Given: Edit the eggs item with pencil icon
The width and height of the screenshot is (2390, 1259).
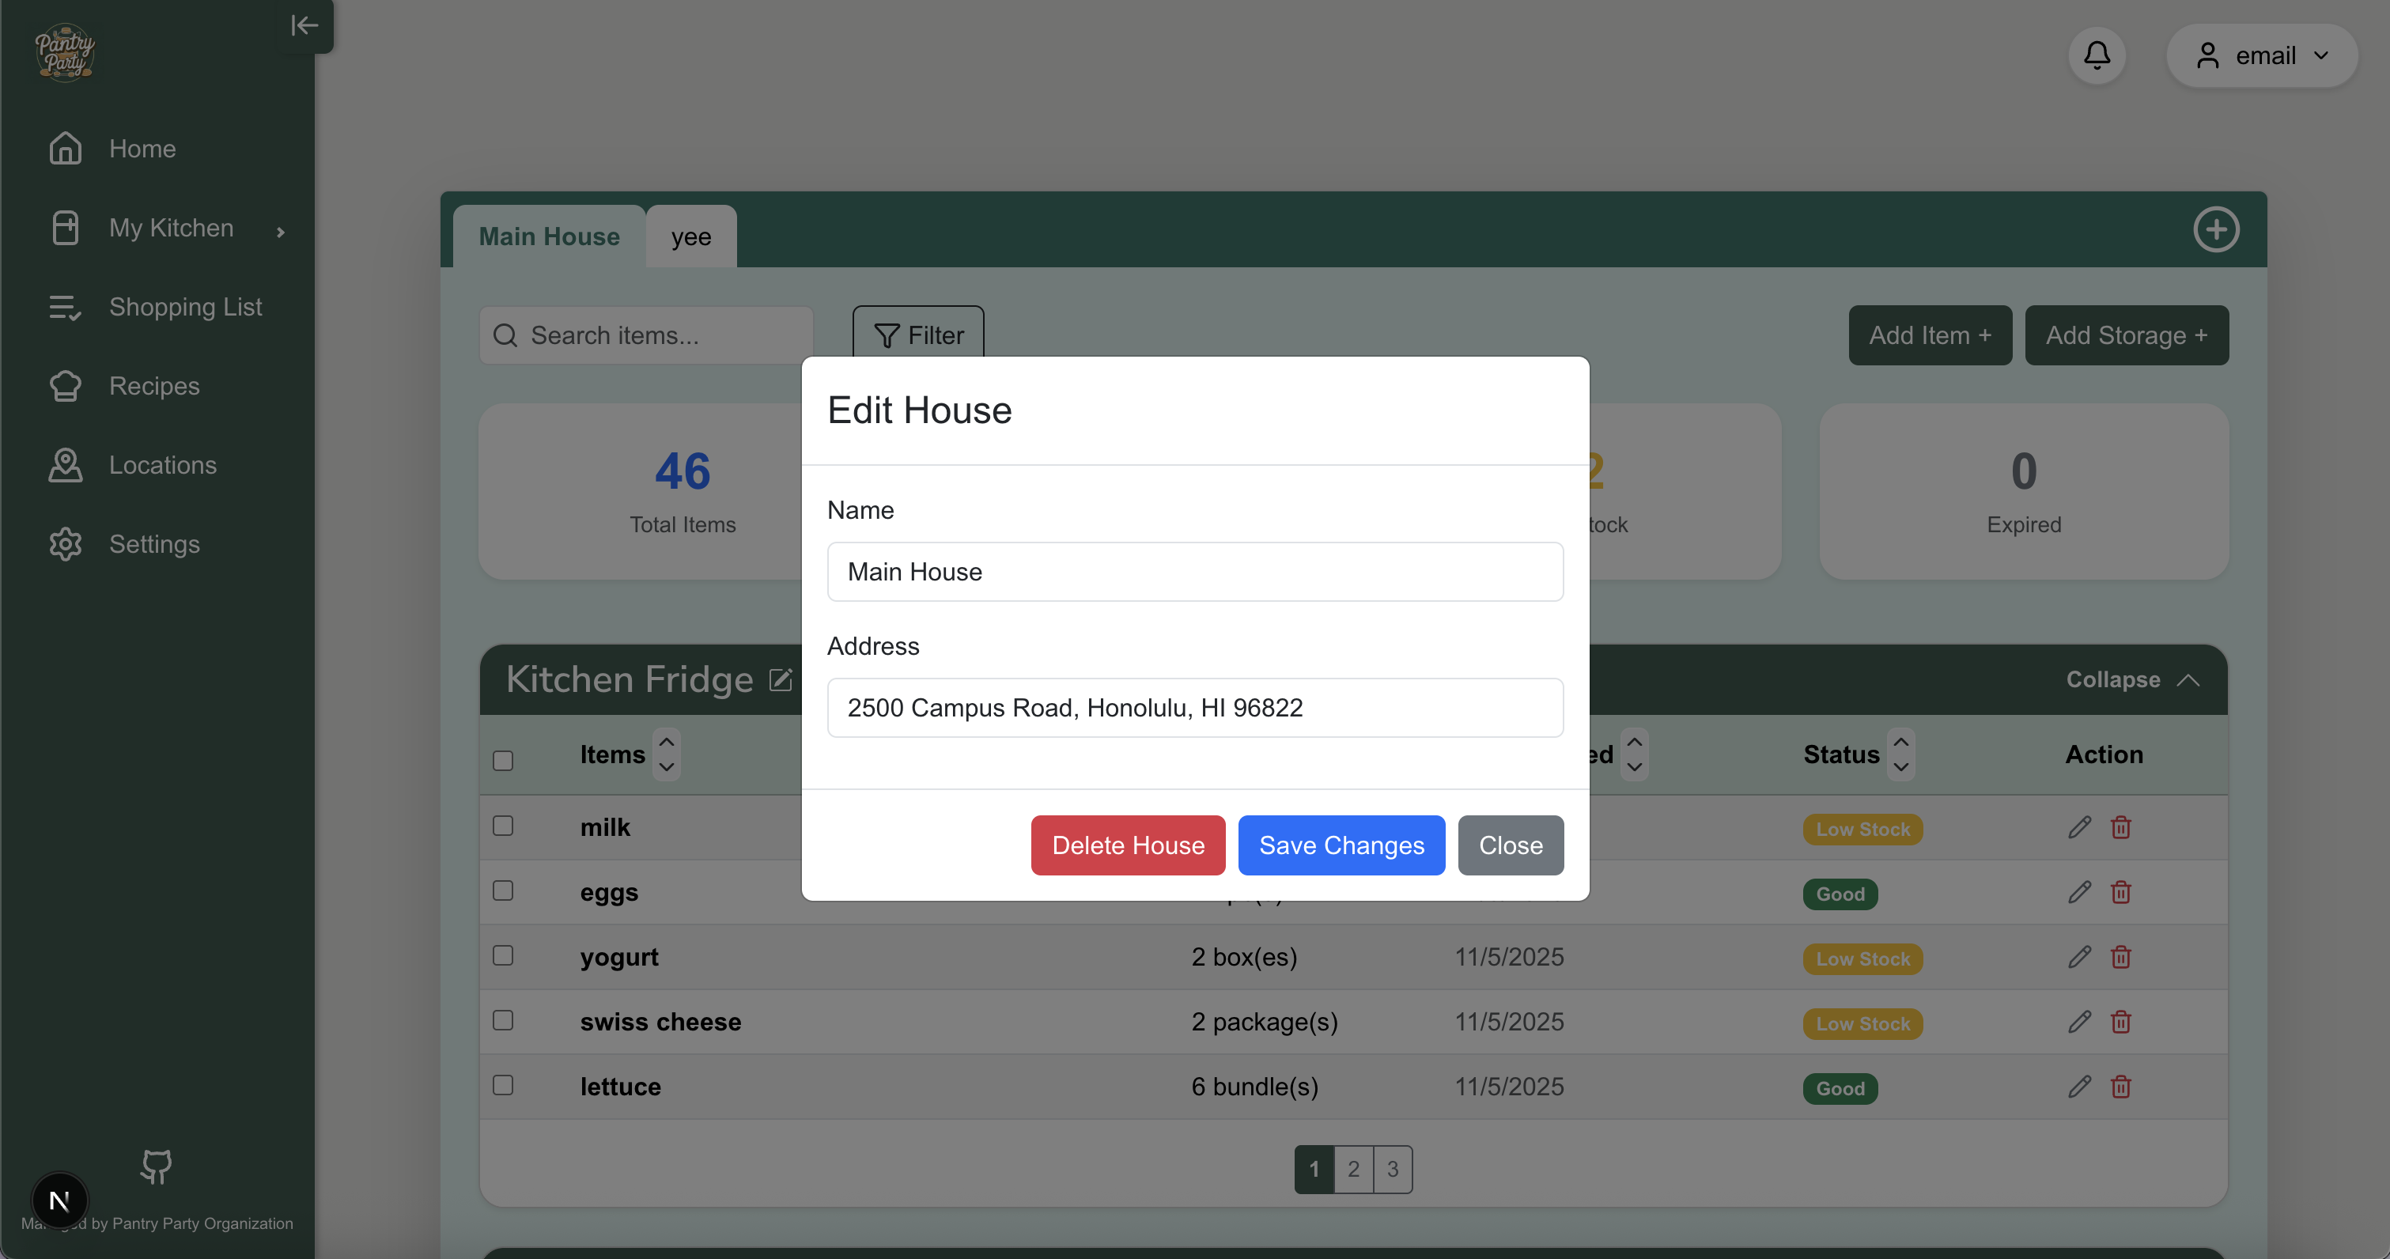Looking at the screenshot, I should (x=2079, y=891).
